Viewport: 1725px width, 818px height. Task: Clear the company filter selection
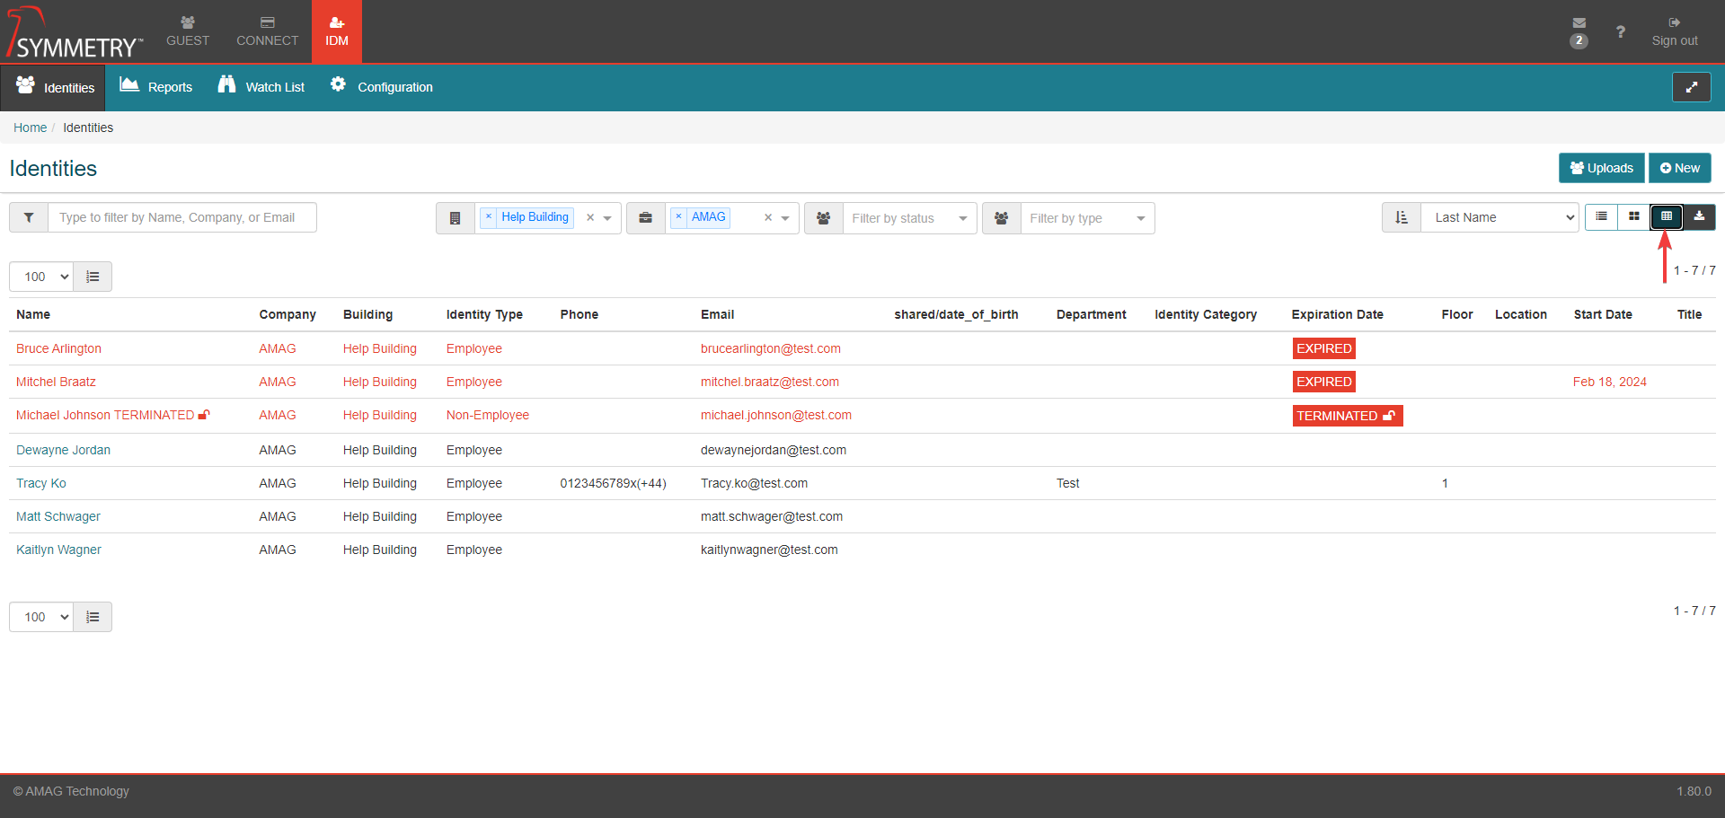[768, 217]
